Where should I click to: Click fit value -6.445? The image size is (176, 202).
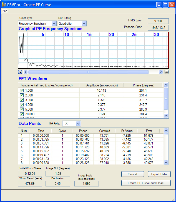click(126, 143)
